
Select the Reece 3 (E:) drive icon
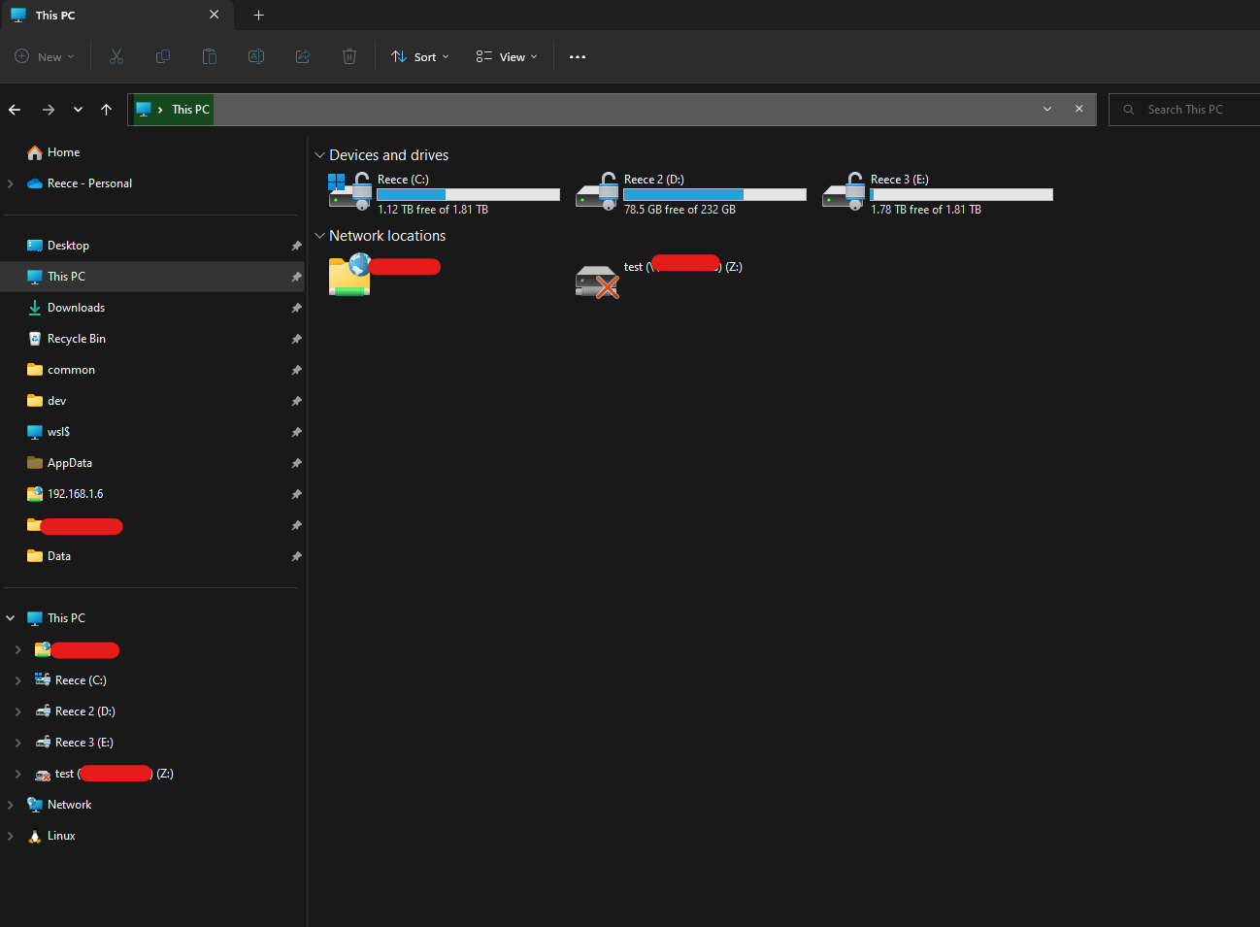pos(844,192)
